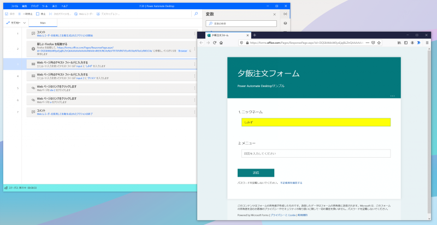Toggle Firefox sidebar icon

(406, 43)
